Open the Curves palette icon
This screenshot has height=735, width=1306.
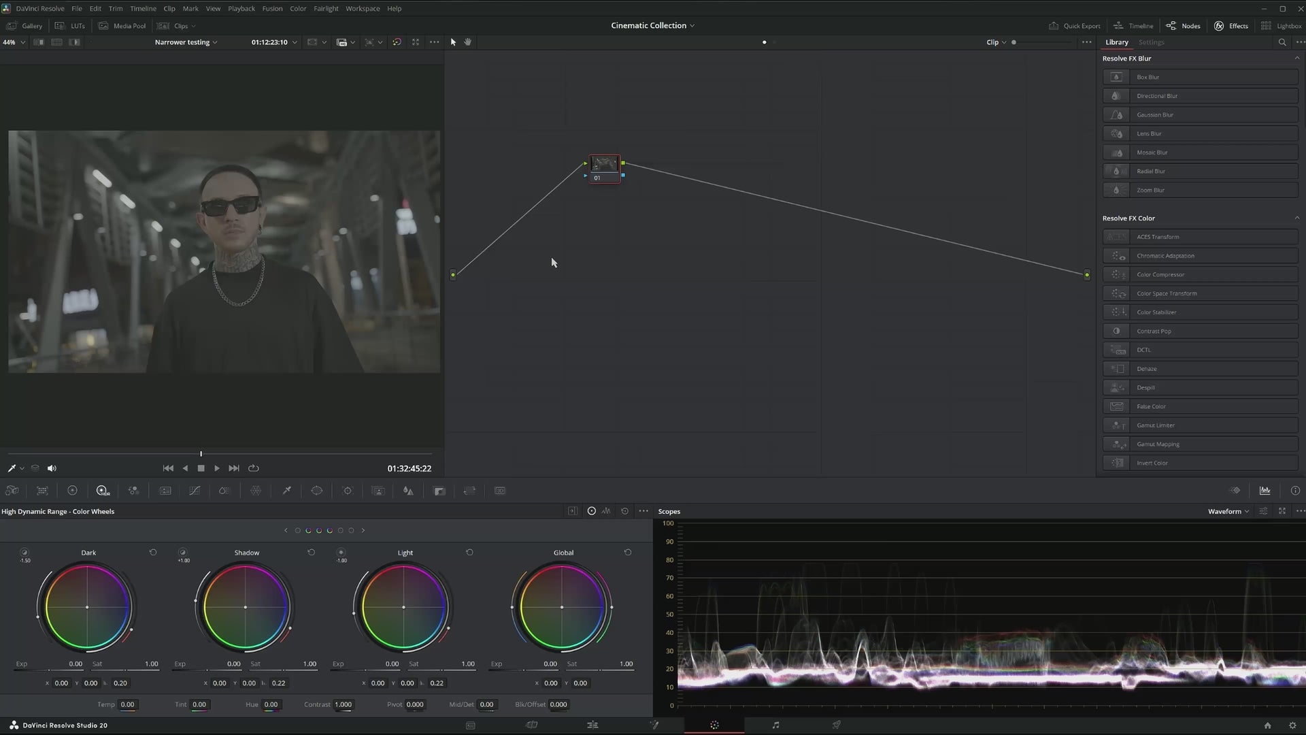click(195, 491)
